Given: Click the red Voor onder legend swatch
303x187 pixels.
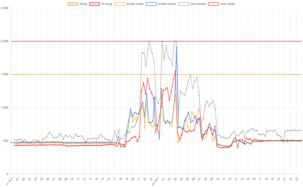Looking at the screenshot, I should [213, 4].
